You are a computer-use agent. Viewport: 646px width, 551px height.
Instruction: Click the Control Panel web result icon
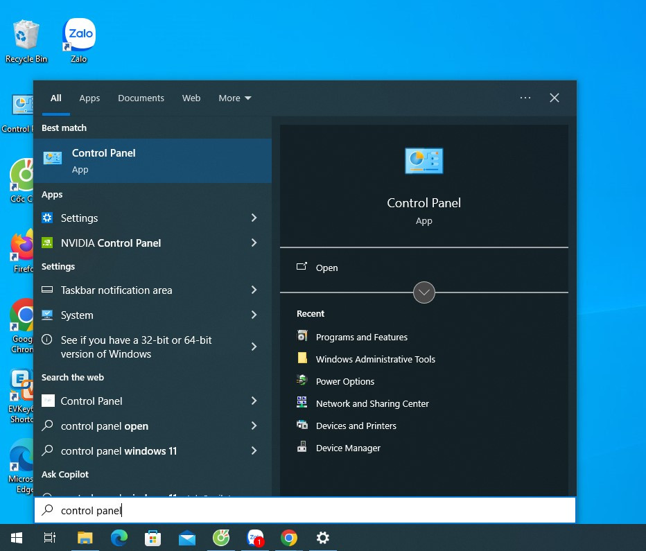[x=48, y=401]
